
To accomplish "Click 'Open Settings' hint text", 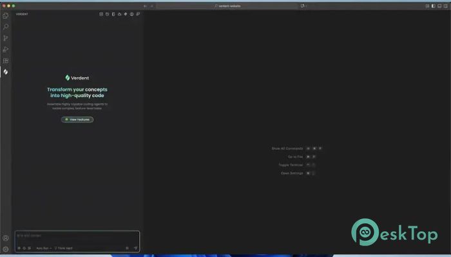I will 292,173.
